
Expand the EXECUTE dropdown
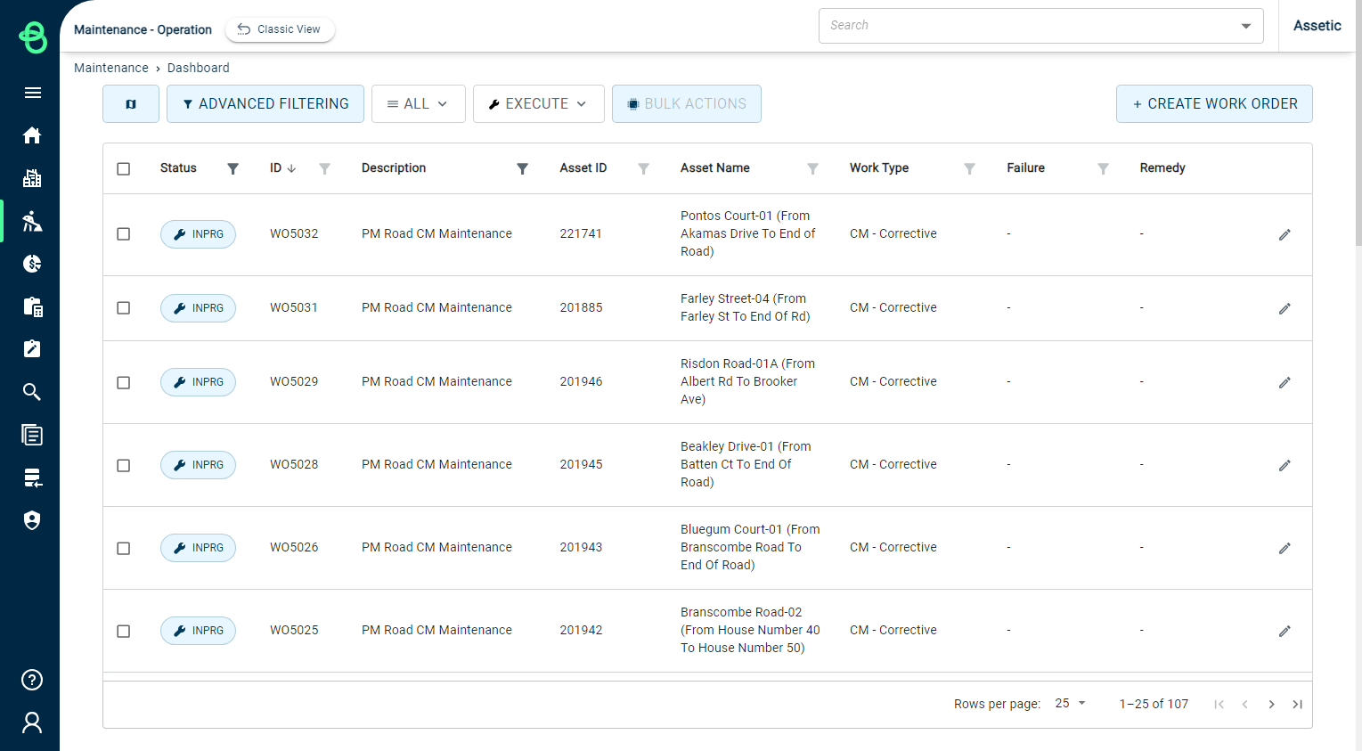538,103
